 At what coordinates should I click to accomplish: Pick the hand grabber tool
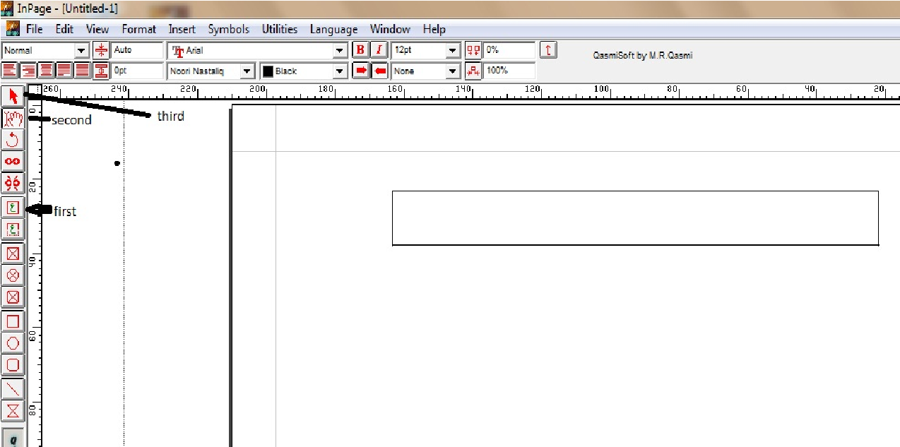[13, 118]
